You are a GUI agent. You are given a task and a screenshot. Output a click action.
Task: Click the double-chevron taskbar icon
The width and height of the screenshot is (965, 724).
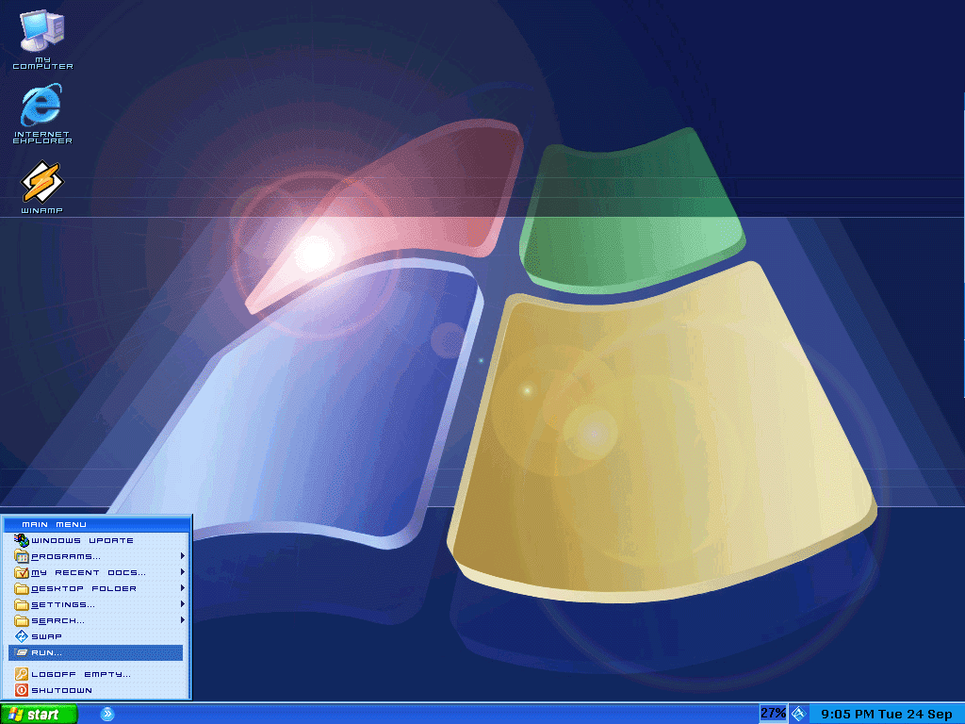107,715
